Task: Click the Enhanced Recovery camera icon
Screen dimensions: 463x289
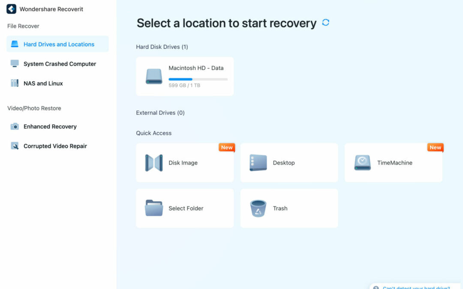Action: (15, 126)
